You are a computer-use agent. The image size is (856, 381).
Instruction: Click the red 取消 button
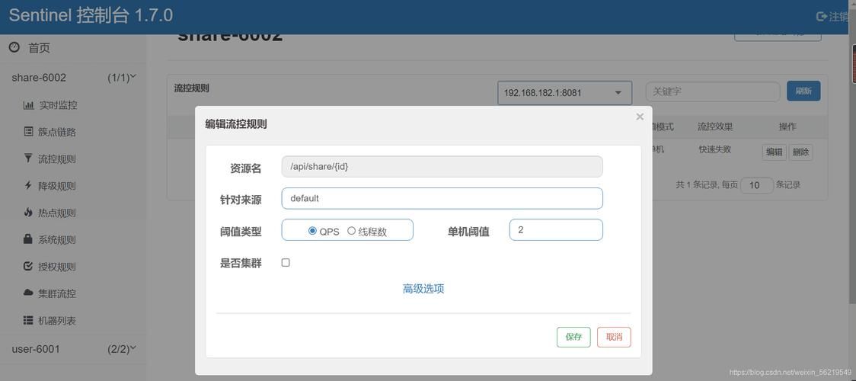(x=614, y=338)
